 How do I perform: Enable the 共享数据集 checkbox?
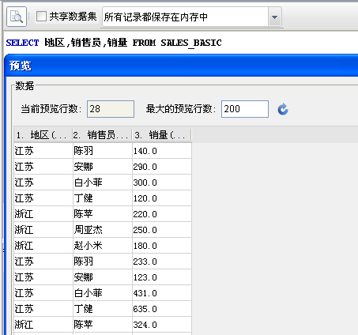(x=41, y=17)
